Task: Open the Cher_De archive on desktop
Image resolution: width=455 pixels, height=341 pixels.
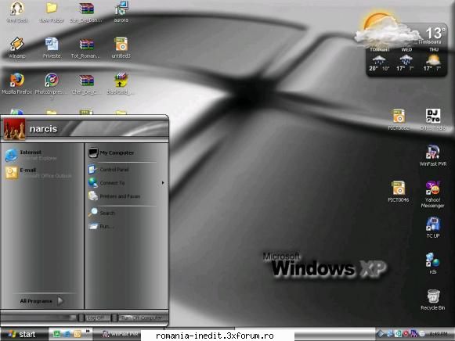Action: pyautogui.click(x=86, y=84)
